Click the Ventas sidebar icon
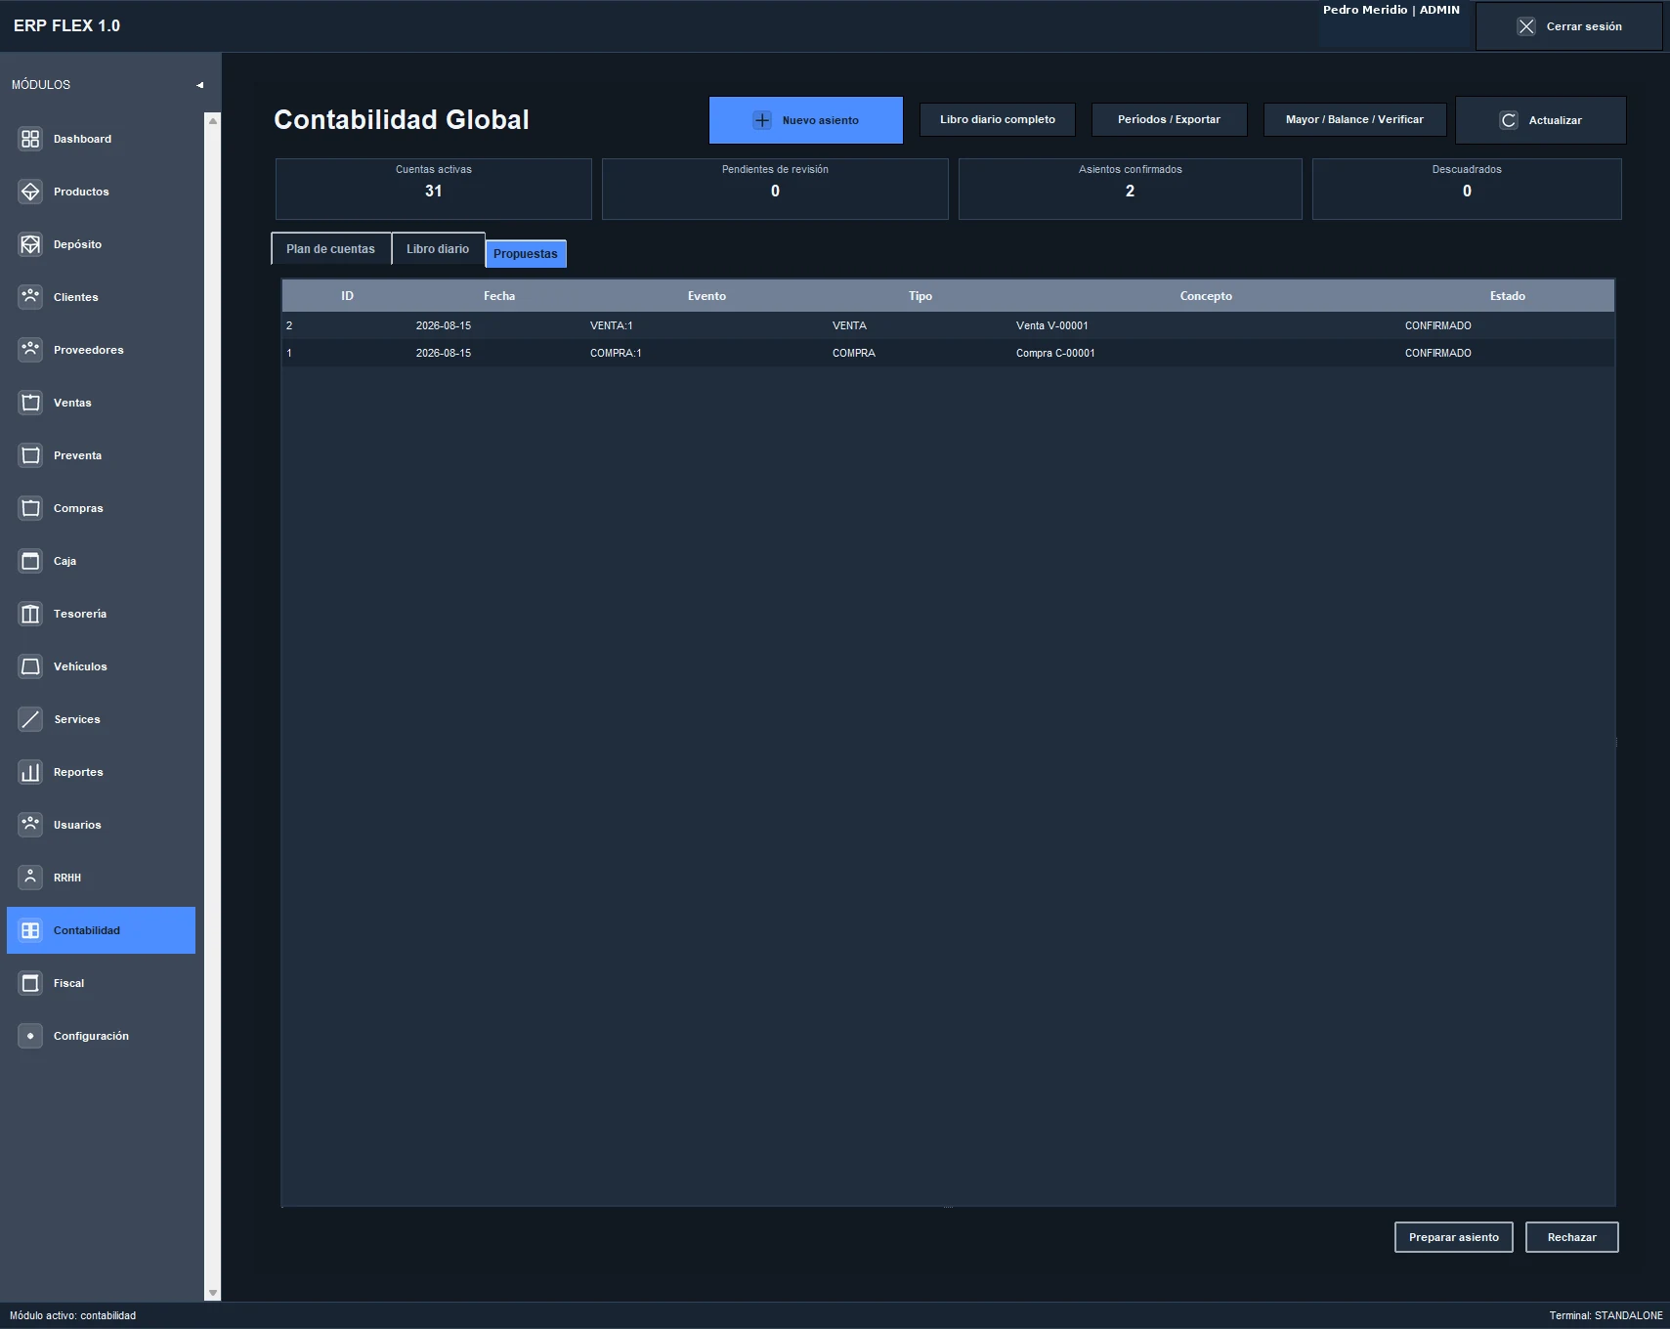Image resolution: width=1670 pixels, height=1329 pixels. pyautogui.click(x=30, y=403)
